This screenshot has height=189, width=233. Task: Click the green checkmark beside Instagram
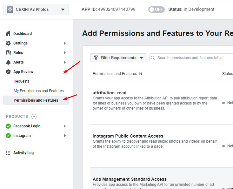[x=8, y=136]
